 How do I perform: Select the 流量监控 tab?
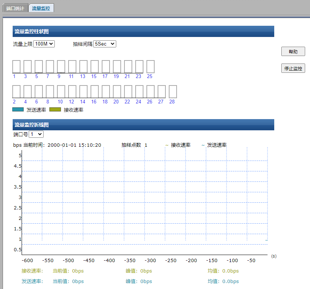[41, 8]
